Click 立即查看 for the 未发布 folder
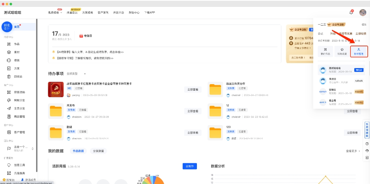The height and width of the screenshot is (184, 370). coord(192,111)
